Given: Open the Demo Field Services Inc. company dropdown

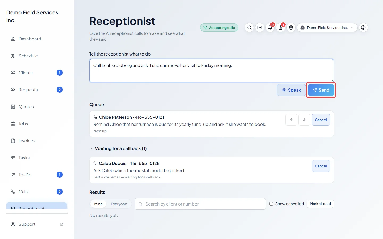Looking at the screenshot, I should (x=327, y=28).
